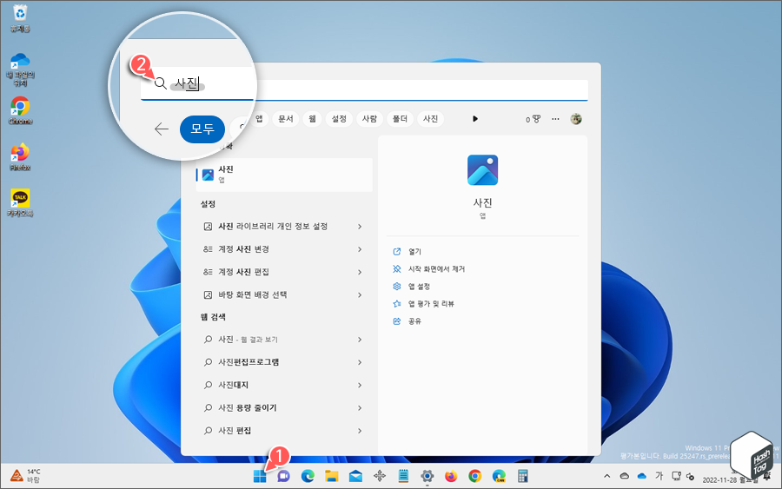Click the large 사진 app icon in detail pane
Image resolution: width=782 pixels, height=489 pixels.
pos(482,170)
